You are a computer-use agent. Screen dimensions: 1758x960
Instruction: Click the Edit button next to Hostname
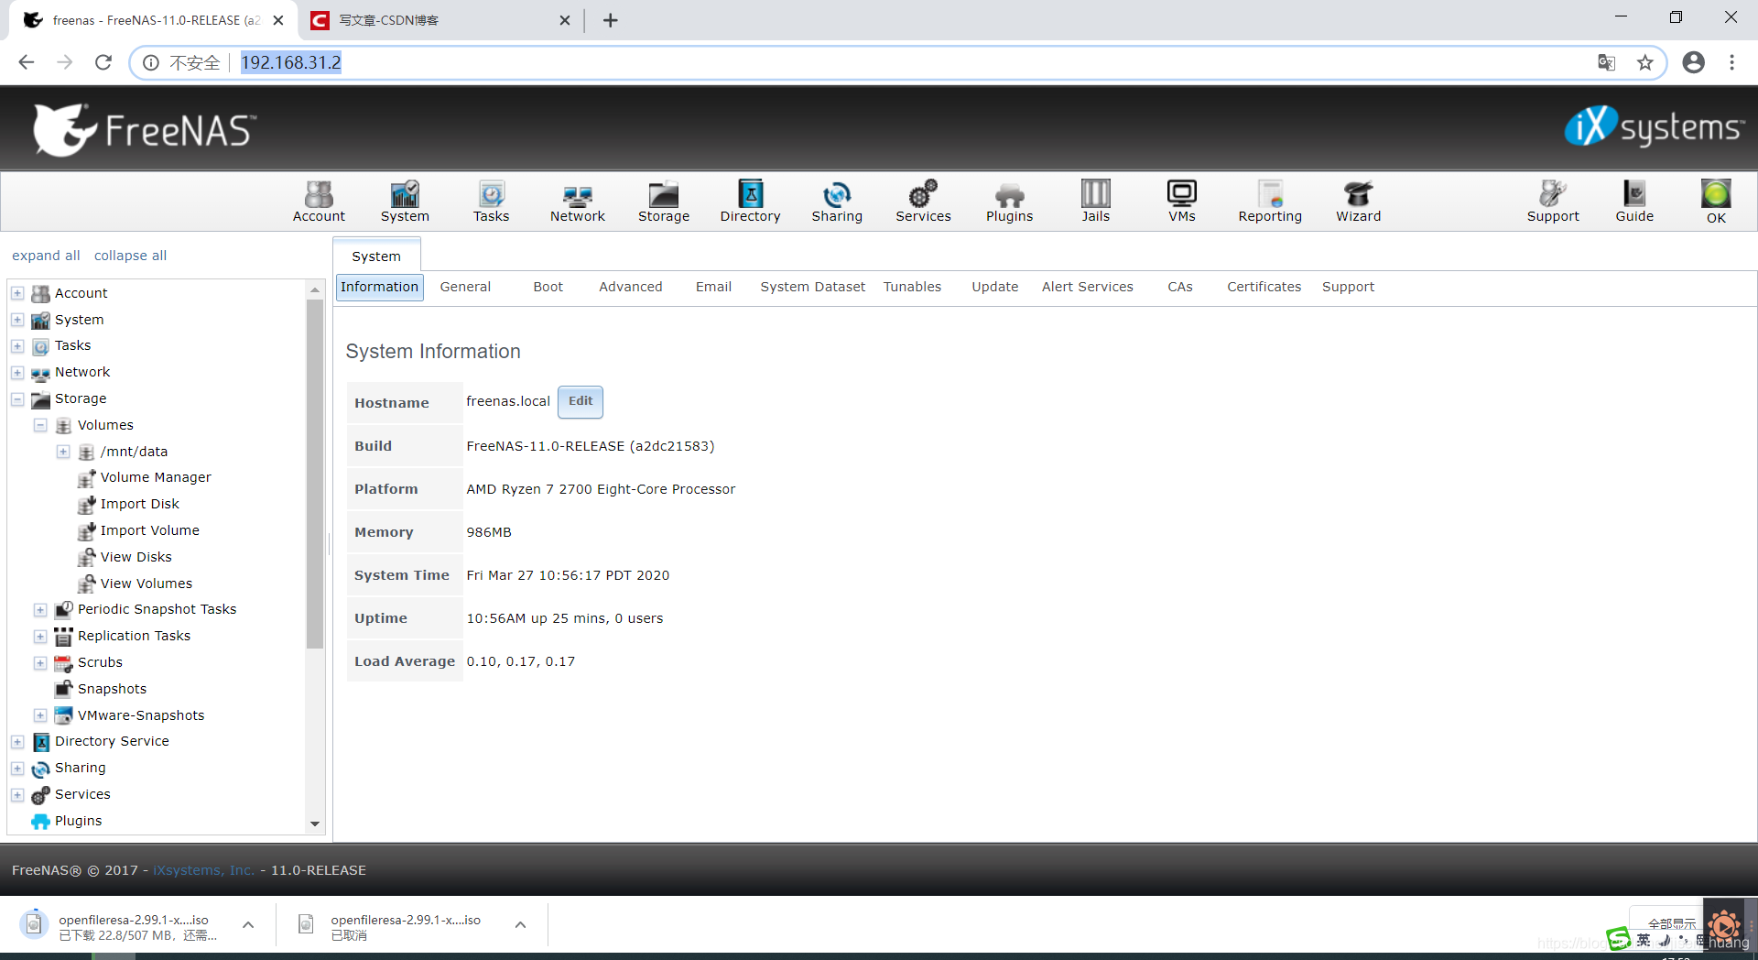581,401
